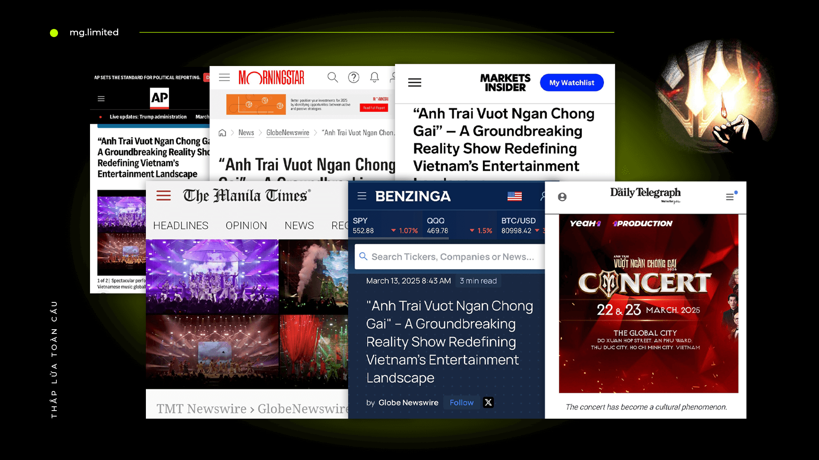Open AP live updates Trump administration link
The width and height of the screenshot is (819, 460).
click(x=148, y=117)
